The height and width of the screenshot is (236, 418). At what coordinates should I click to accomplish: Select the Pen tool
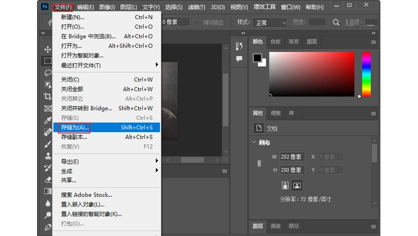[x=48, y=227]
